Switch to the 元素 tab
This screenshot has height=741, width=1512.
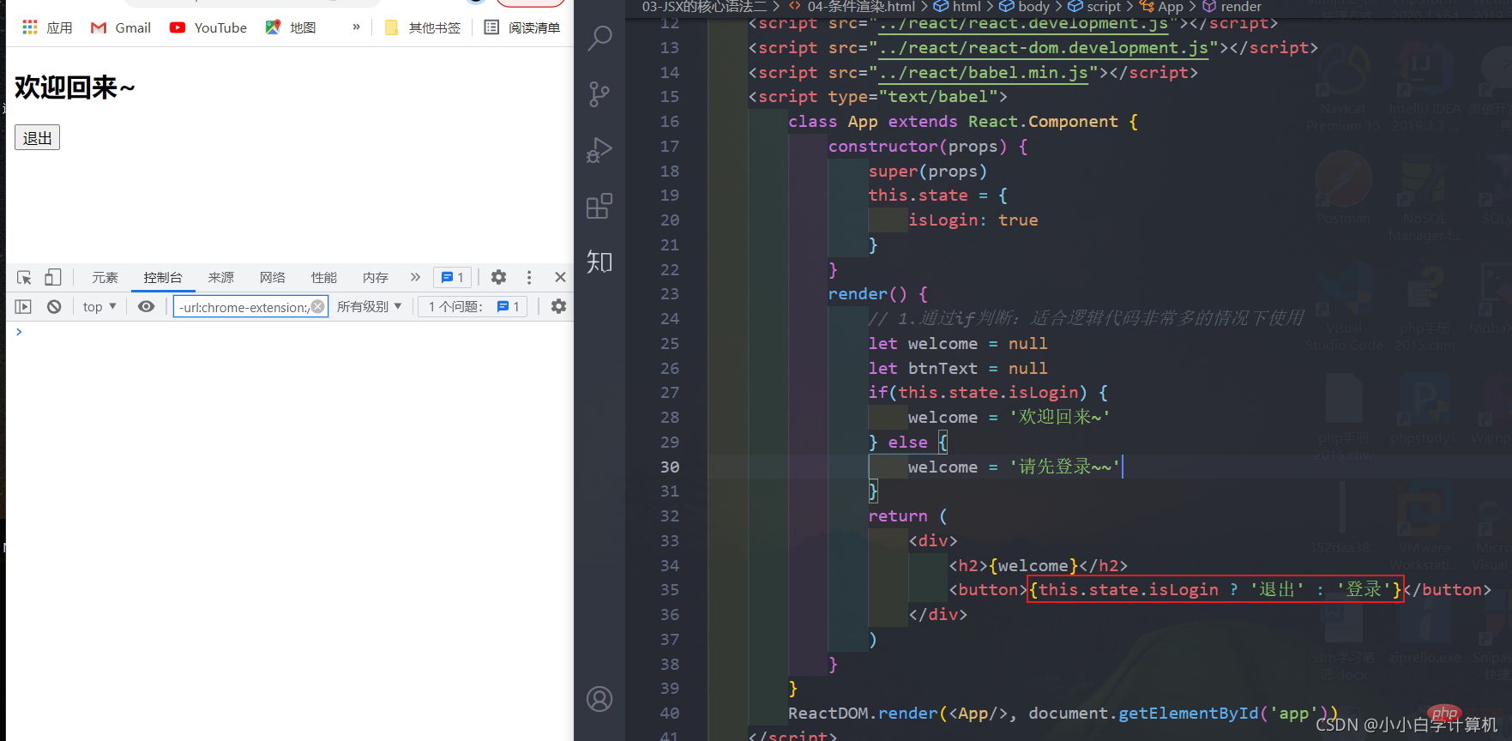pos(105,277)
